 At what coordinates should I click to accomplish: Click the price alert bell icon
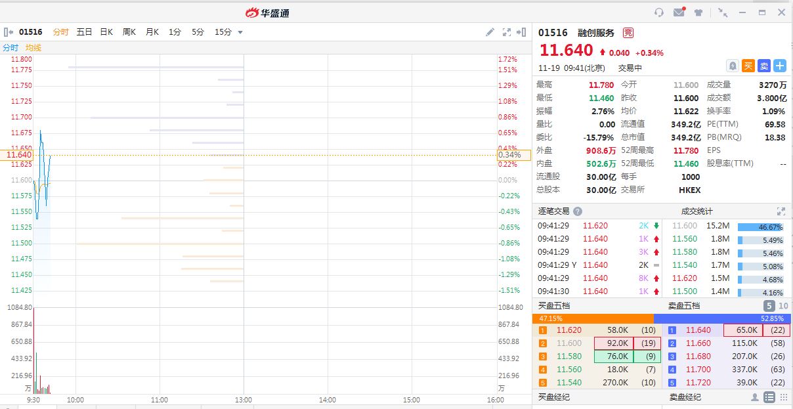coord(733,66)
